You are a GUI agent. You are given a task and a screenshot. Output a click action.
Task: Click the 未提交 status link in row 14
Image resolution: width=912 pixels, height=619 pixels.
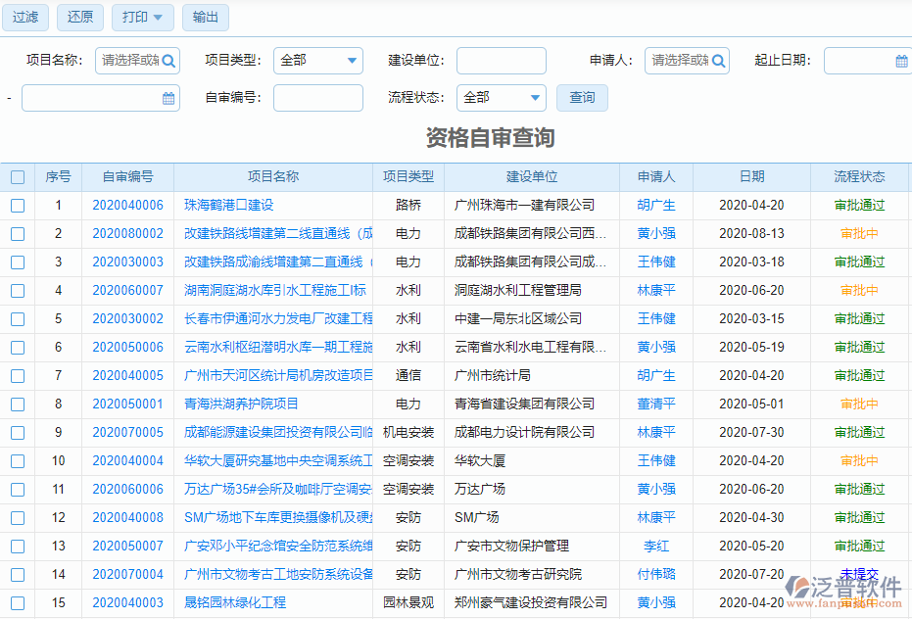tap(859, 575)
